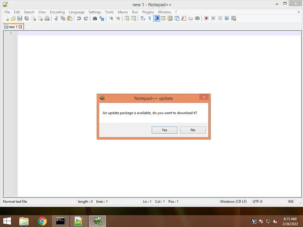303x227 pixels.
Task: Close the "new 1" tab via its X
Action: 20,27
